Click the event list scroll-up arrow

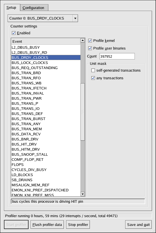(83, 40)
